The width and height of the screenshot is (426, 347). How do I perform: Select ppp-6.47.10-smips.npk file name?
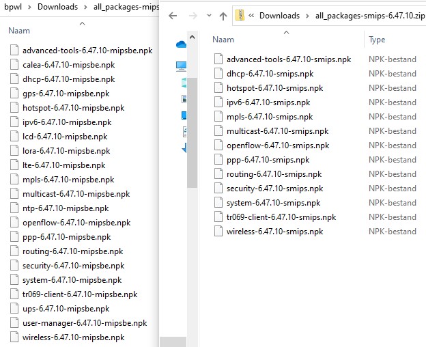point(268,160)
